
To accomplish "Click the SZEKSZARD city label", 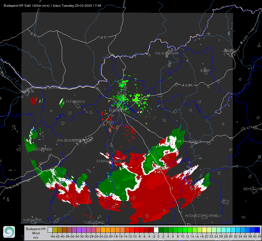I will [94, 223].
